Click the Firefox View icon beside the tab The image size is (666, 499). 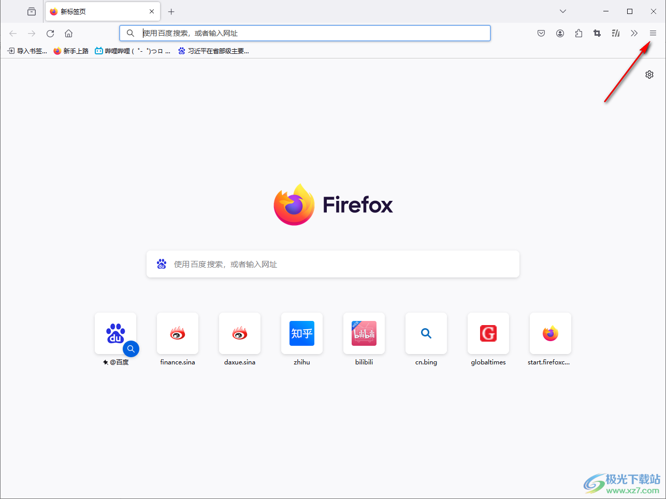coord(32,11)
